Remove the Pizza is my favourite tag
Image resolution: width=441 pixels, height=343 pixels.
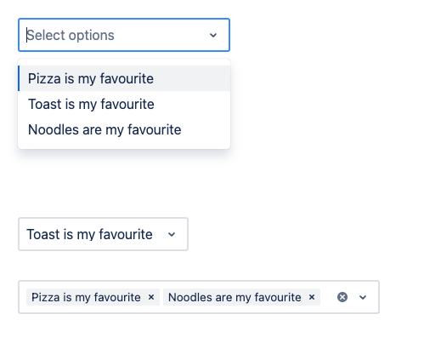point(151,297)
